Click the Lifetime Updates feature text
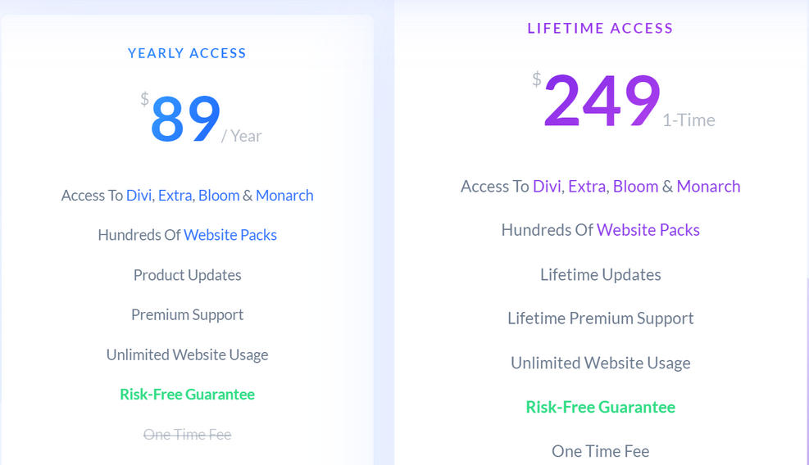The height and width of the screenshot is (465, 809). pyautogui.click(x=600, y=275)
